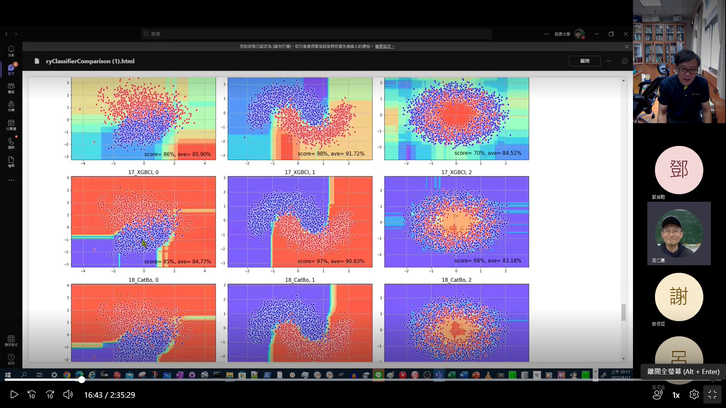
Task: Open the file conversation chat icon
Action: point(625,61)
